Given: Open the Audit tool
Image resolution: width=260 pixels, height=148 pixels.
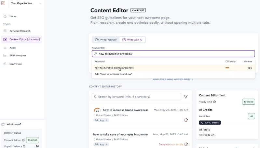Looking at the screenshot, I should [12, 48].
